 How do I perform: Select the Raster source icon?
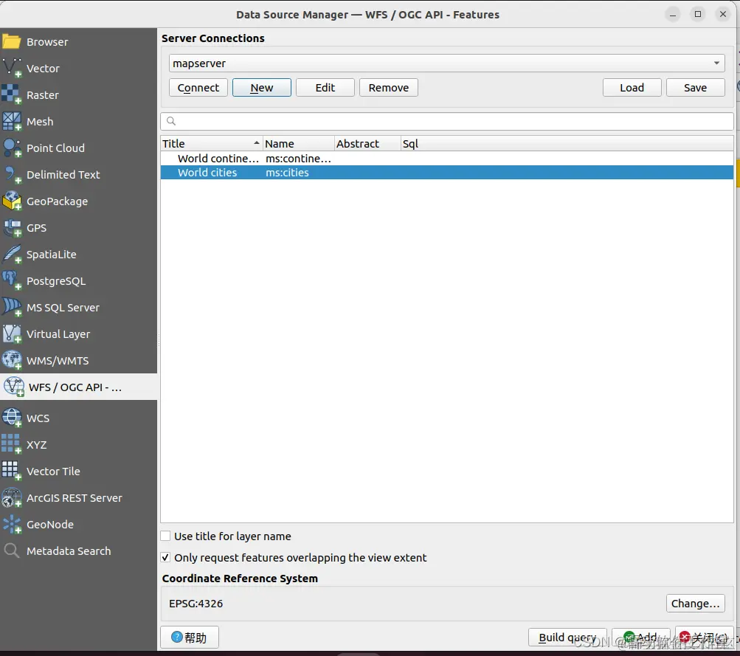(x=11, y=95)
